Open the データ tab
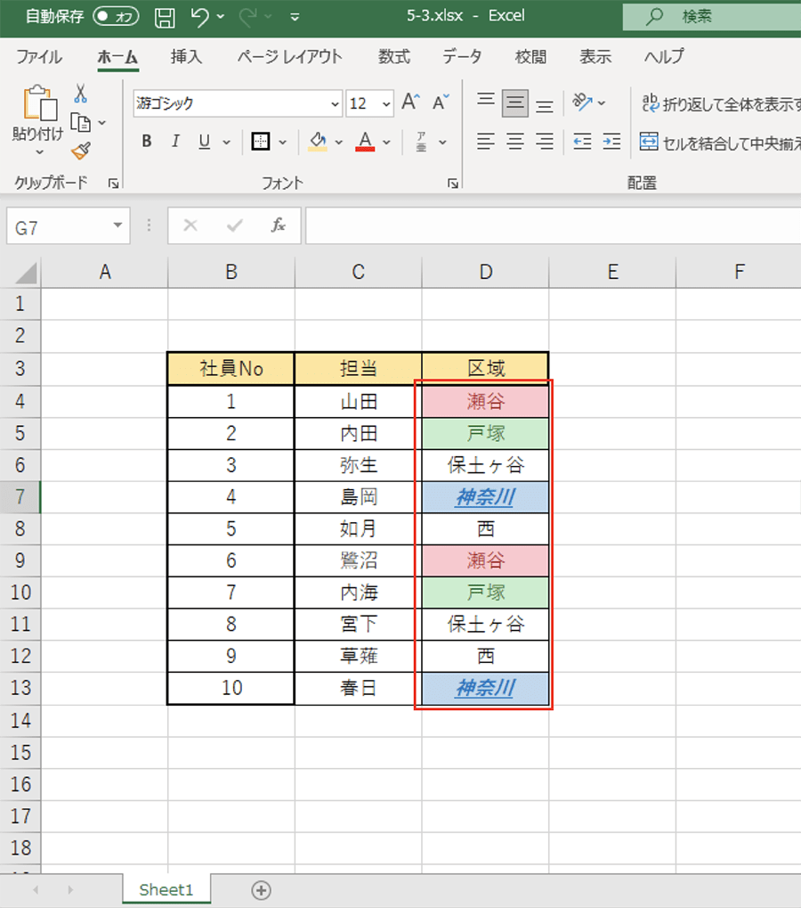The image size is (801, 908). (462, 57)
